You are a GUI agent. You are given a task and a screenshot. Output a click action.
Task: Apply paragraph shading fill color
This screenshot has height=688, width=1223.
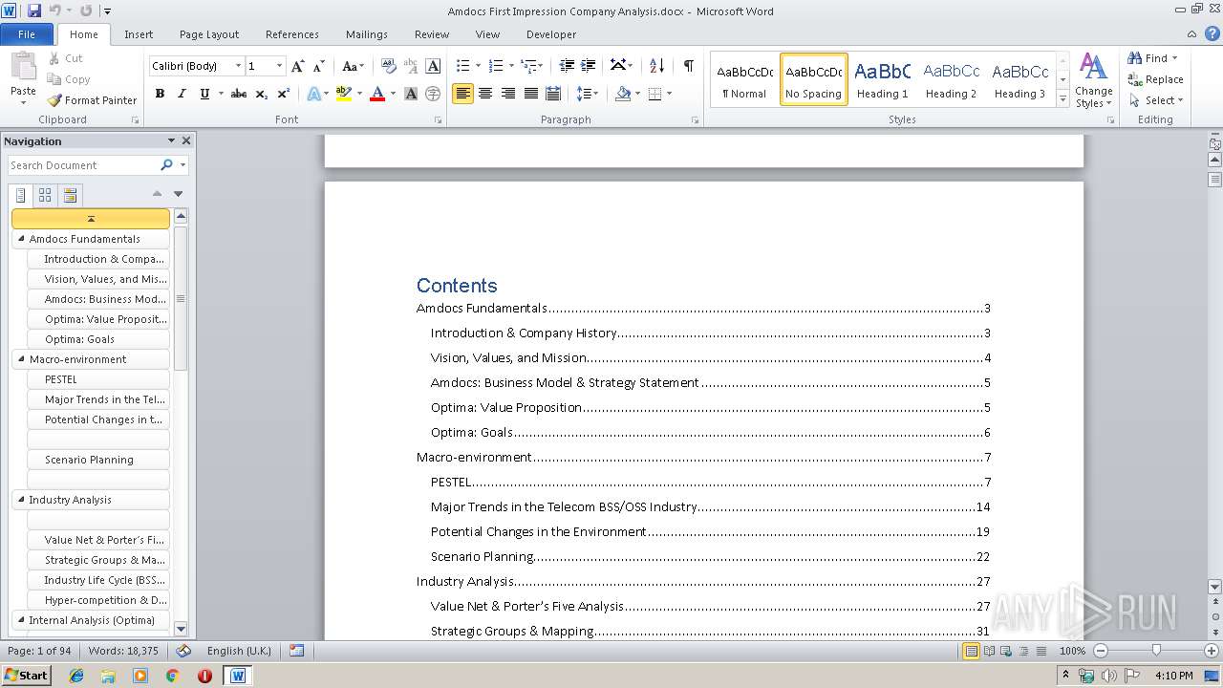click(623, 94)
